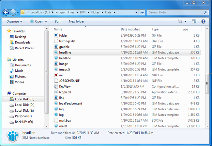This screenshot has width=212, height=146.
Task: Click the Help question mark icon
Action: (x=203, y=21)
